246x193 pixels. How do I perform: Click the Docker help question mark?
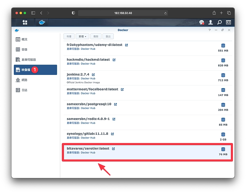pyautogui.click(x=209, y=30)
